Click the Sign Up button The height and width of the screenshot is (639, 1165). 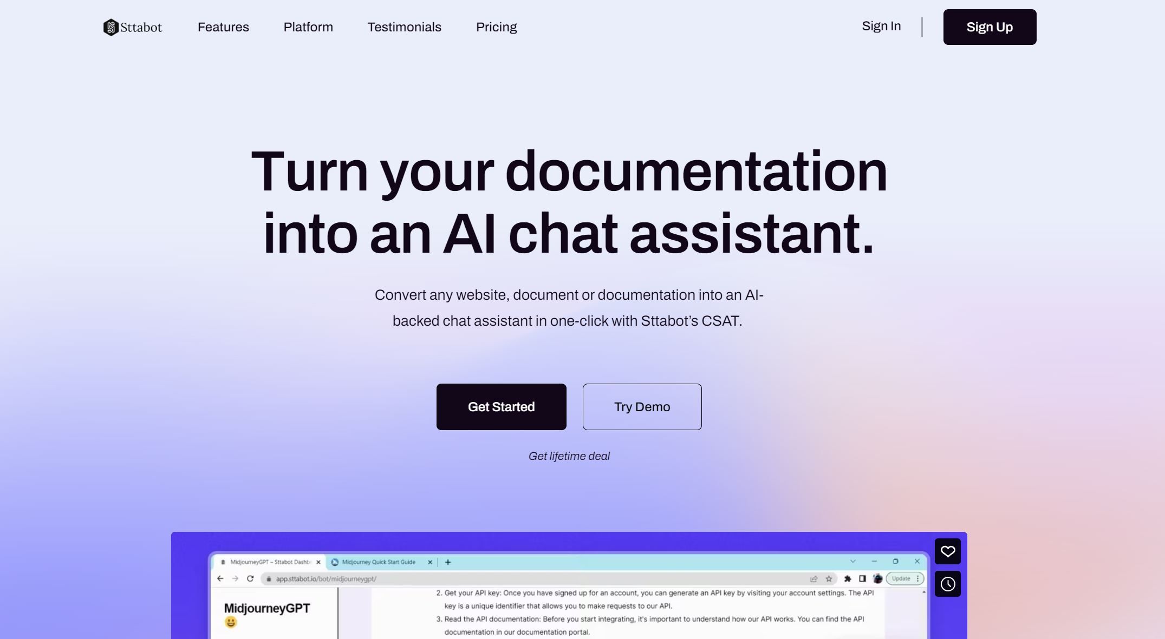coord(990,27)
